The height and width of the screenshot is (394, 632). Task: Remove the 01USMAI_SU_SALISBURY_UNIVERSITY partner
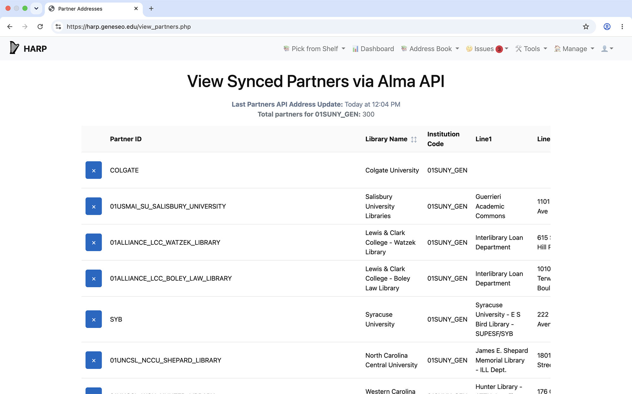[94, 206]
